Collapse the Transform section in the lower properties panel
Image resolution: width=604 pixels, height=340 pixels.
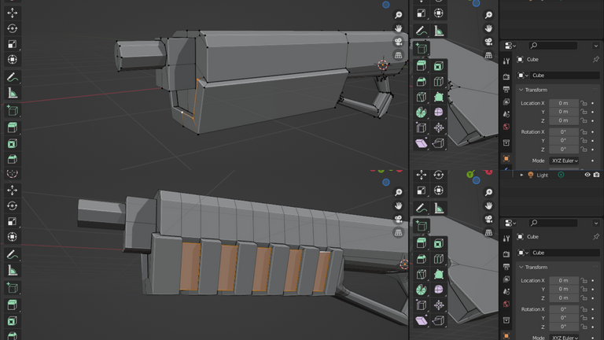(521, 267)
